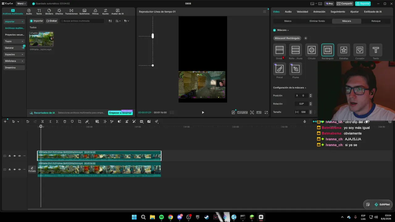395x222 pixels.
Task: Play the video preview
Action: click(x=203, y=113)
